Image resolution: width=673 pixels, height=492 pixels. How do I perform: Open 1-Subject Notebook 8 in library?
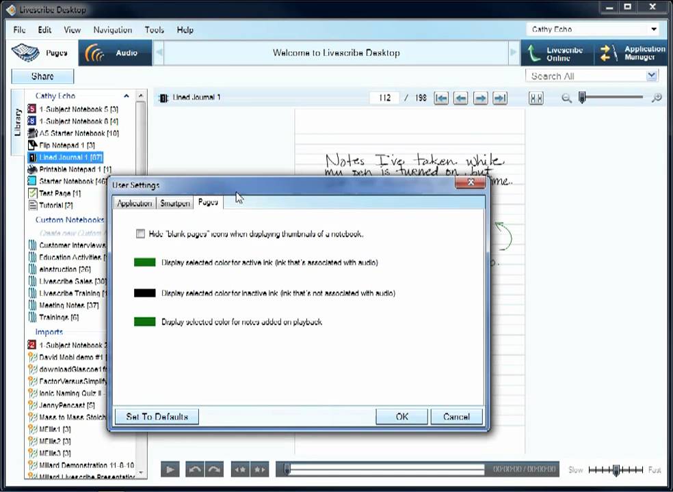[73, 122]
